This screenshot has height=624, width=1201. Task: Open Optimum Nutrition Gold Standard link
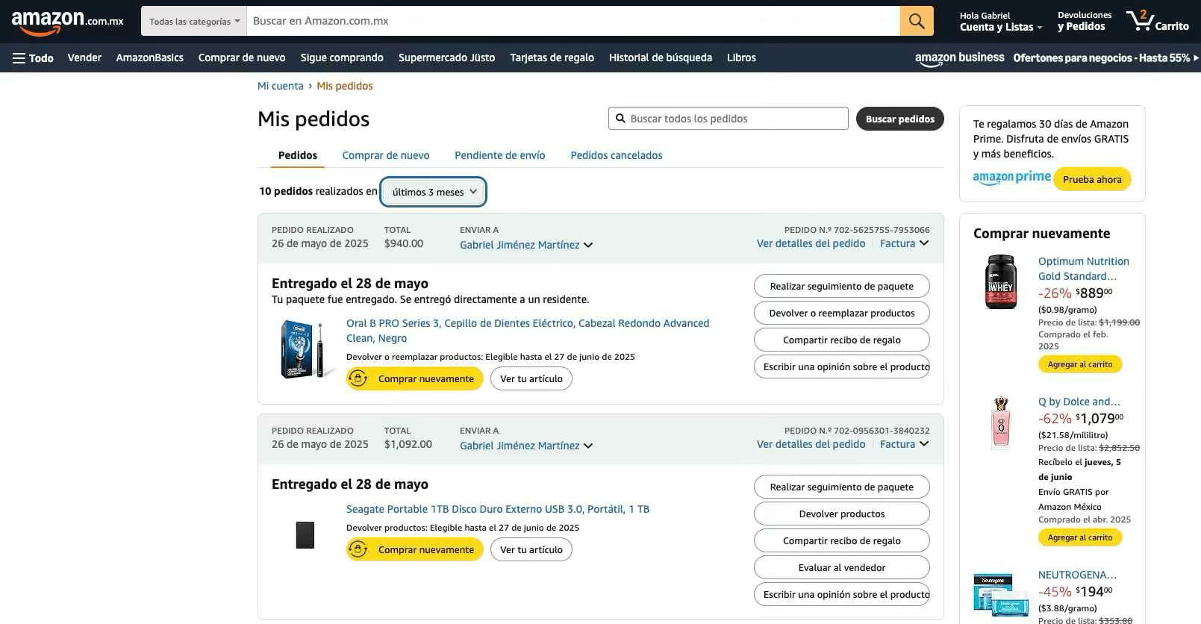click(x=1084, y=269)
